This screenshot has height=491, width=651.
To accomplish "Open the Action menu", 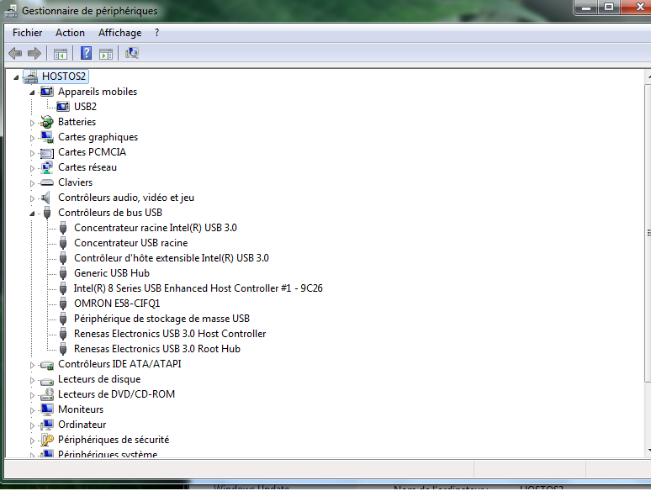I will [x=70, y=33].
